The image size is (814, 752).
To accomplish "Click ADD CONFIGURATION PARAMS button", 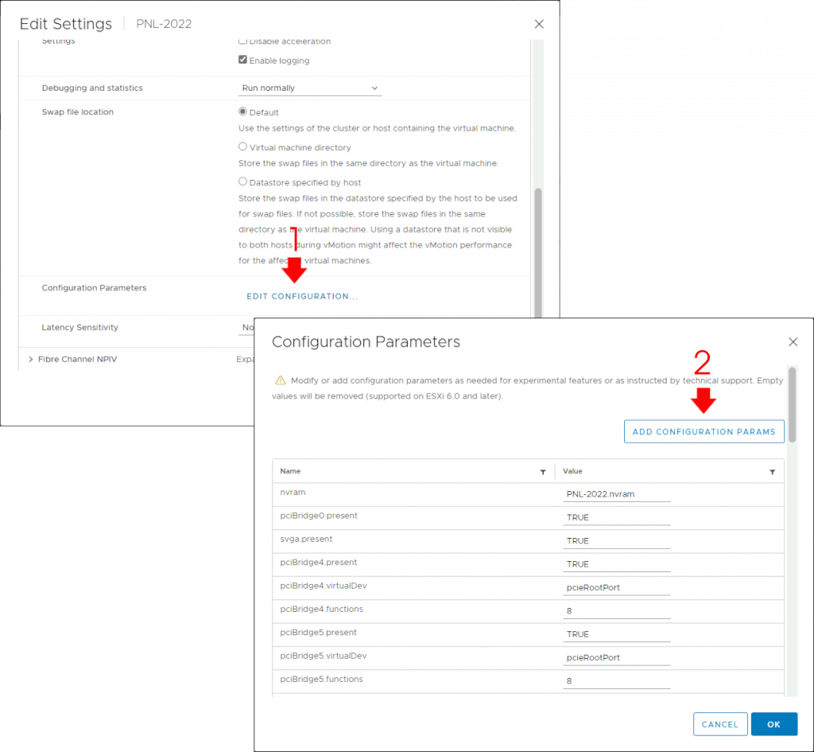I will pyautogui.click(x=704, y=432).
